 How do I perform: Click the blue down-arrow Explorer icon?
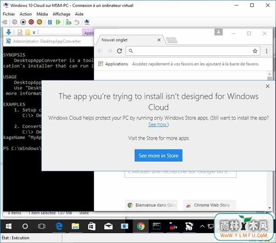pos(8,32)
